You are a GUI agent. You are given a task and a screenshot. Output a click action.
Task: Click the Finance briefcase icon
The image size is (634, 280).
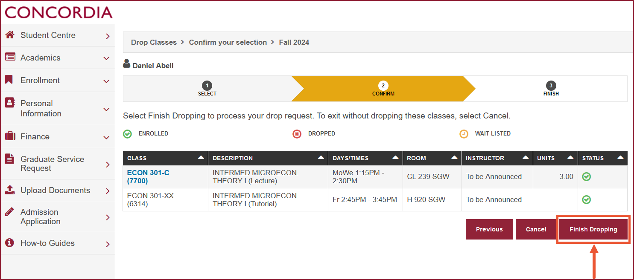click(x=10, y=136)
